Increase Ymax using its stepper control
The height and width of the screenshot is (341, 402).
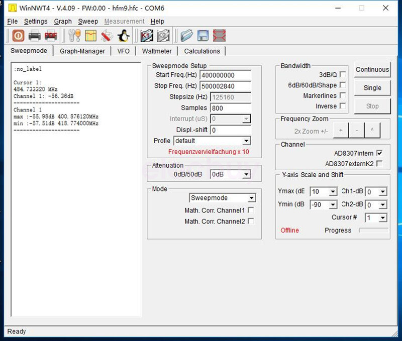pos(333,191)
